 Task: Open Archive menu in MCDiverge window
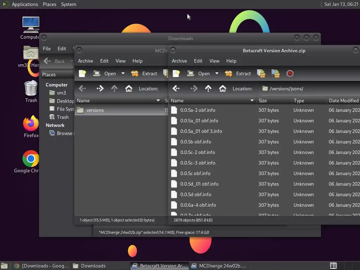point(85,61)
